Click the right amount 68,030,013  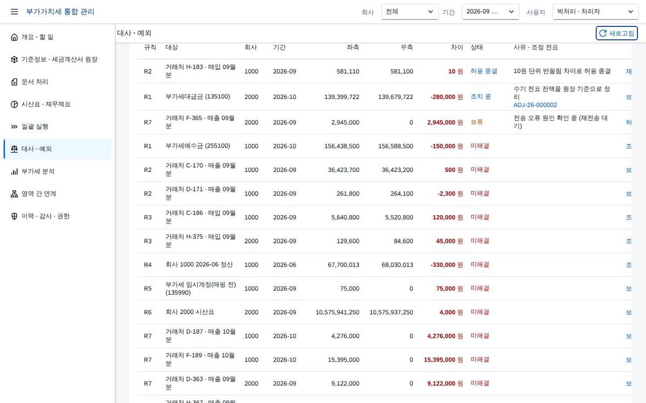tap(397, 265)
